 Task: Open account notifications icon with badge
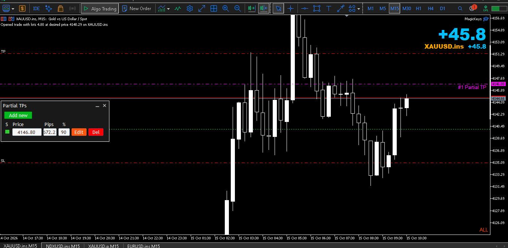click(473, 8)
